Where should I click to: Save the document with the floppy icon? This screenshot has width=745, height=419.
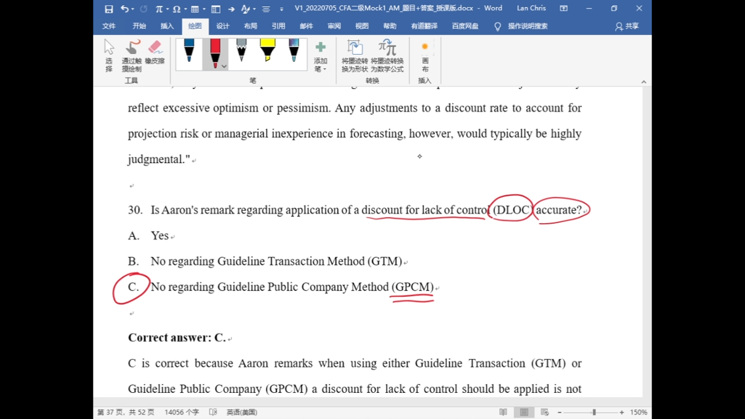pos(109,8)
